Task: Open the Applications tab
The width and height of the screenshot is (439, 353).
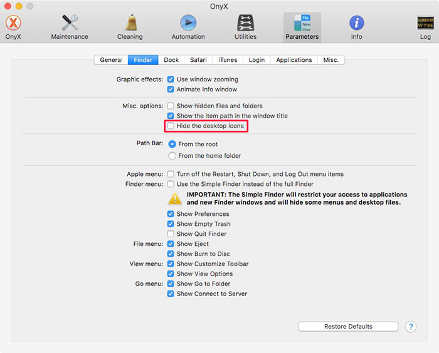Action: 294,60
